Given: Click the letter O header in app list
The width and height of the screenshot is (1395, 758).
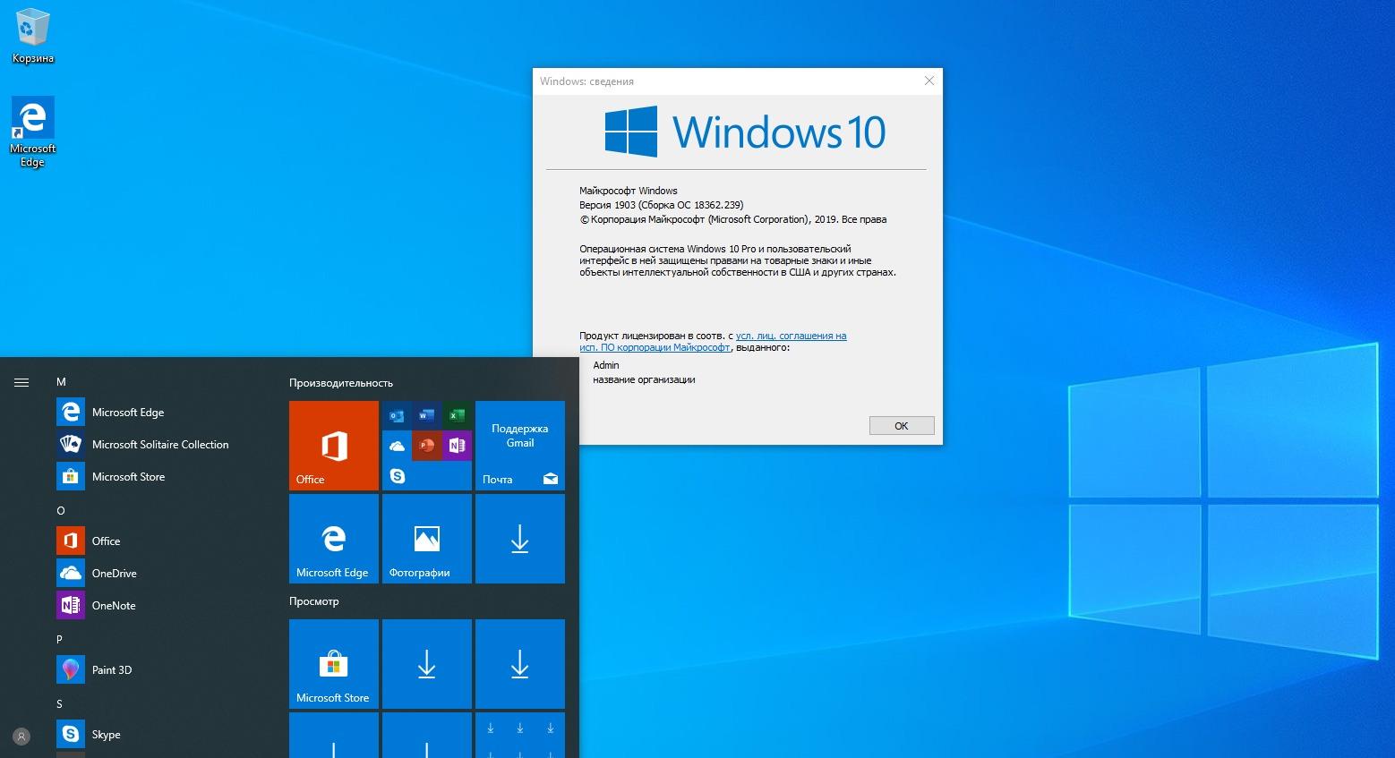Looking at the screenshot, I should [x=61, y=511].
